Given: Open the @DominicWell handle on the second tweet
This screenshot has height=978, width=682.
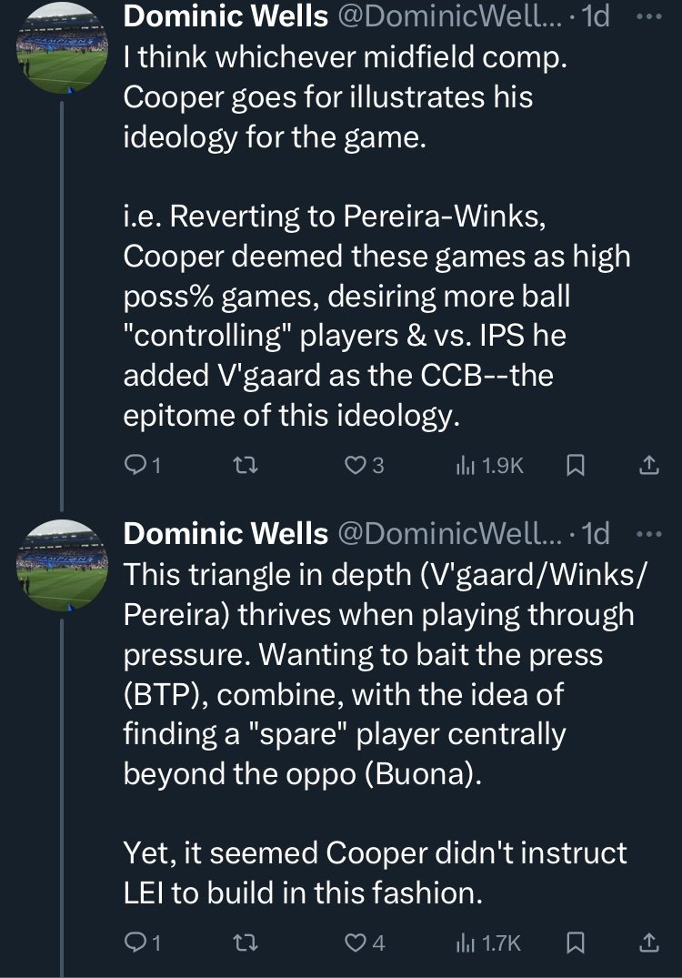Looking at the screenshot, I should (x=449, y=533).
